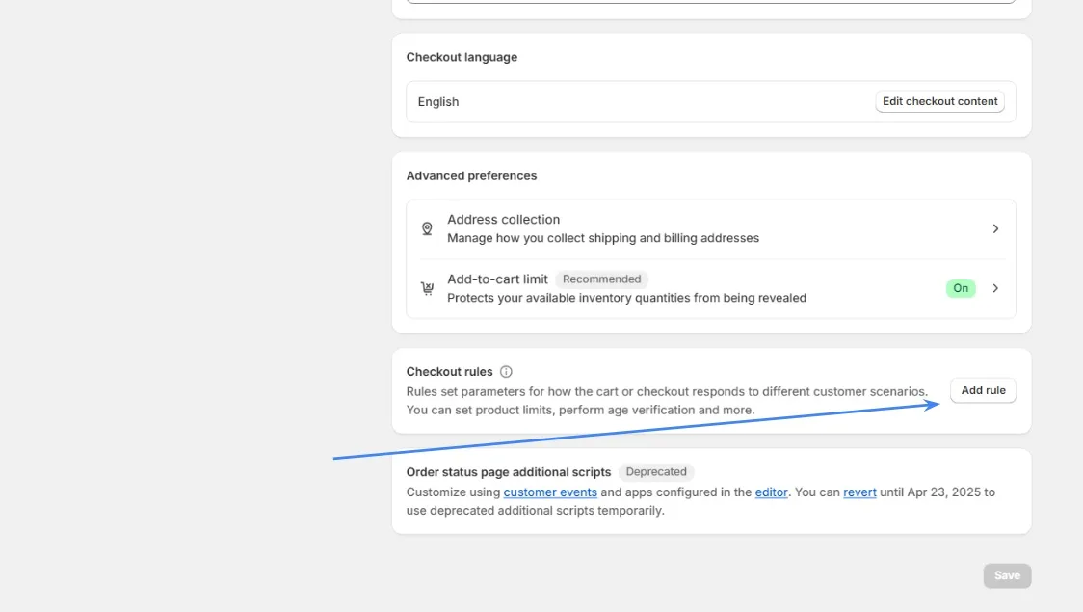The height and width of the screenshot is (612, 1083).
Task: Click the Add-to-cart limit row title
Action: click(497, 279)
